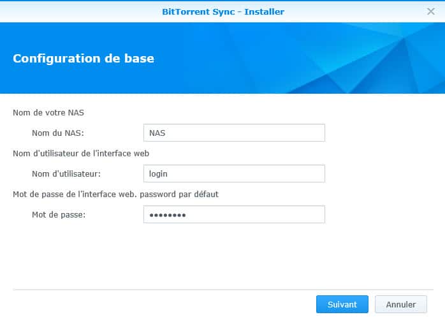The width and height of the screenshot is (445, 317).
Task: Click the masked password dots
Action: pyautogui.click(x=168, y=215)
